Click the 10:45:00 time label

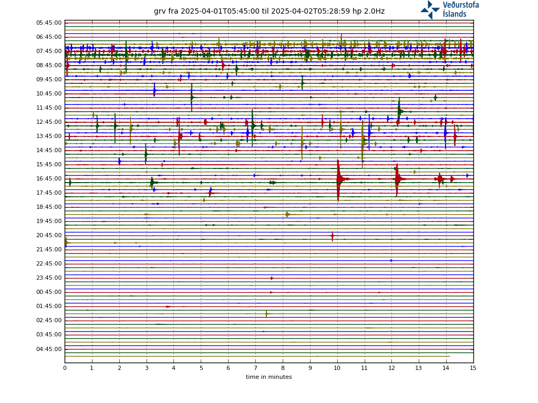point(49,93)
